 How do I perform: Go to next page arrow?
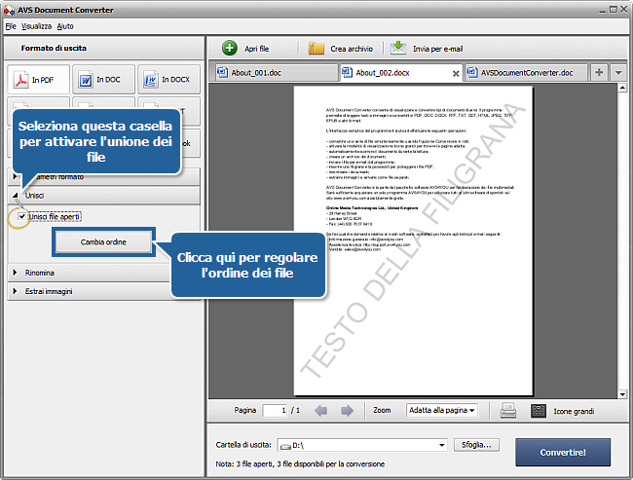[347, 411]
